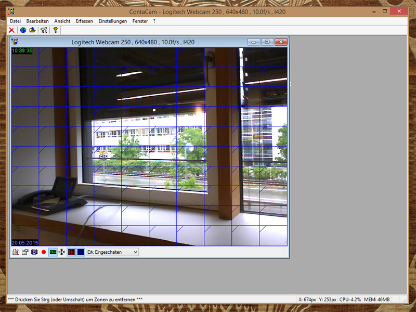Open the connections settings icon beside the folder
The height and width of the screenshot is (312, 416).
pos(44,30)
